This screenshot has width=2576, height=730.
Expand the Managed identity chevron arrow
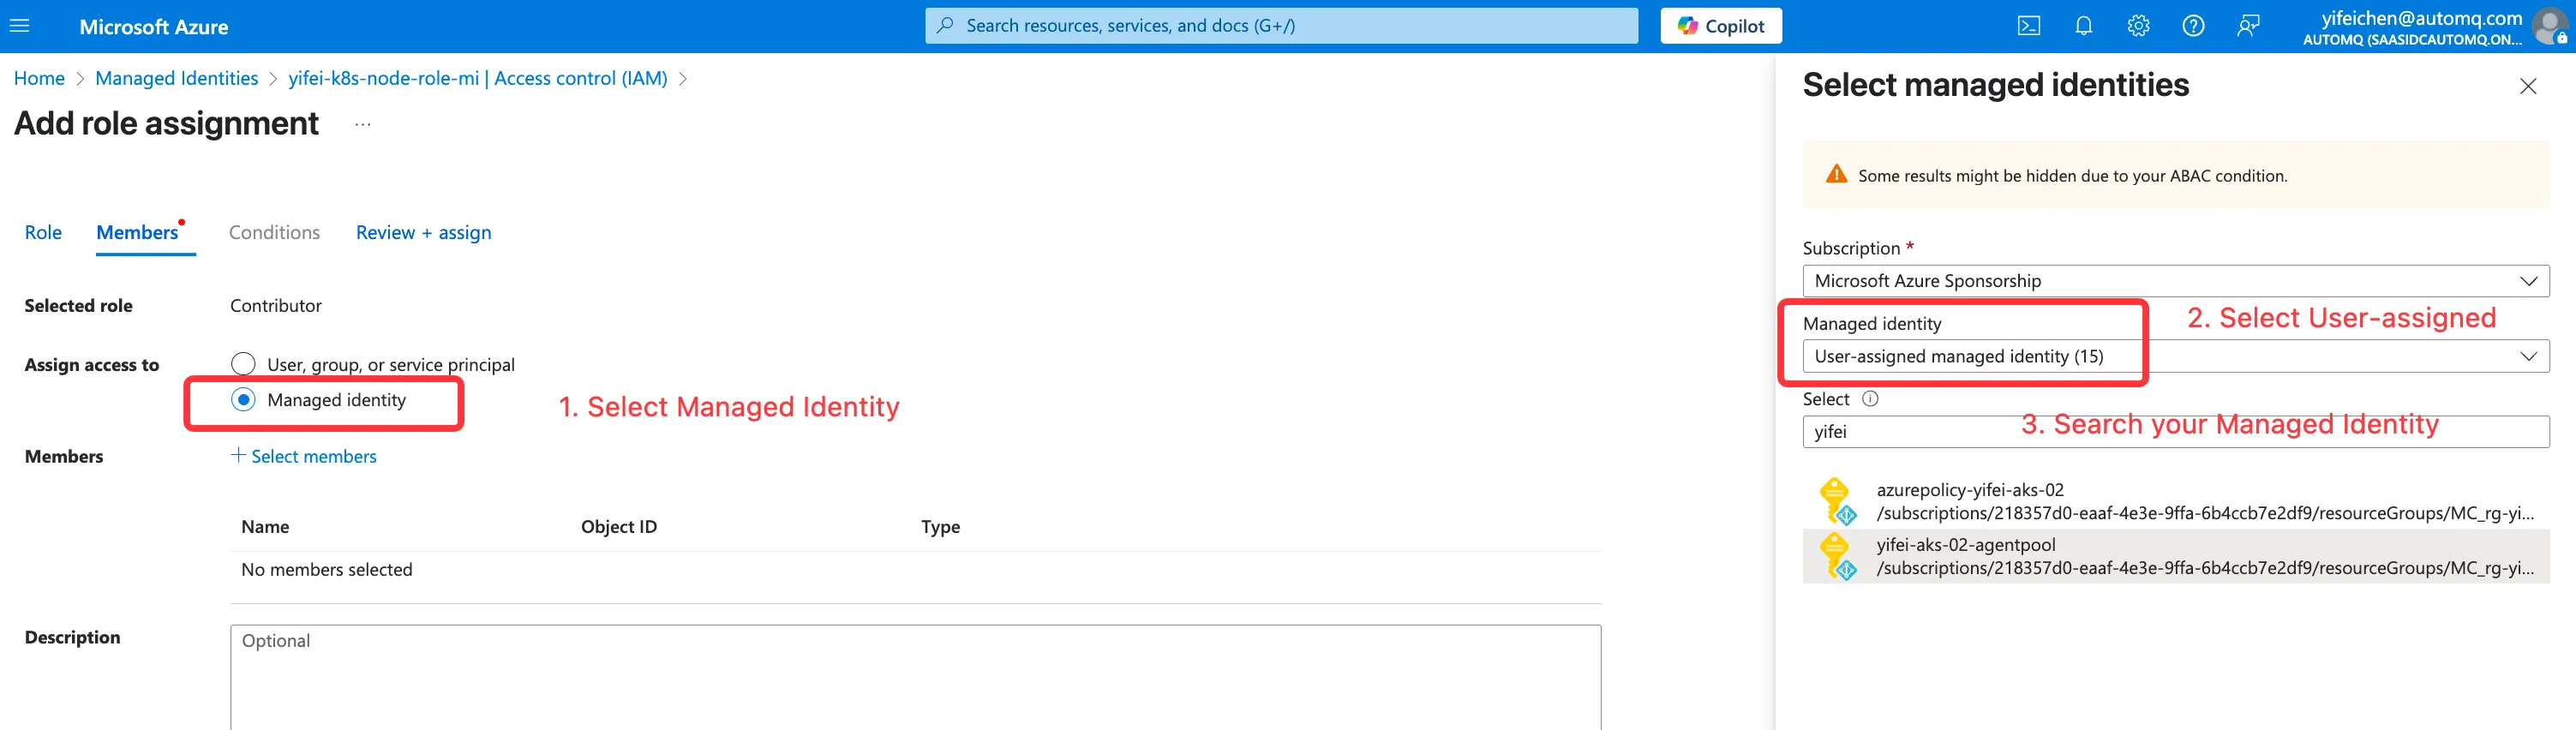pyautogui.click(x=2528, y=356)
